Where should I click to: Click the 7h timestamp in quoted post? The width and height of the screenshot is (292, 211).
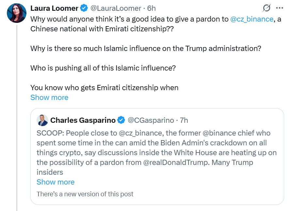pos(183,120)
